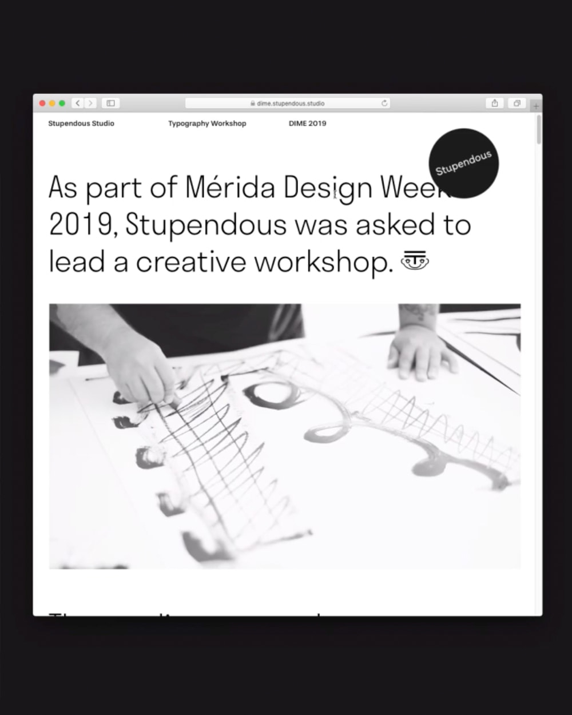The height and width of the screenshot is (715, 572).
Task: Open the black-and-white workshop drawing photo
Action: (x=285, y=436)
